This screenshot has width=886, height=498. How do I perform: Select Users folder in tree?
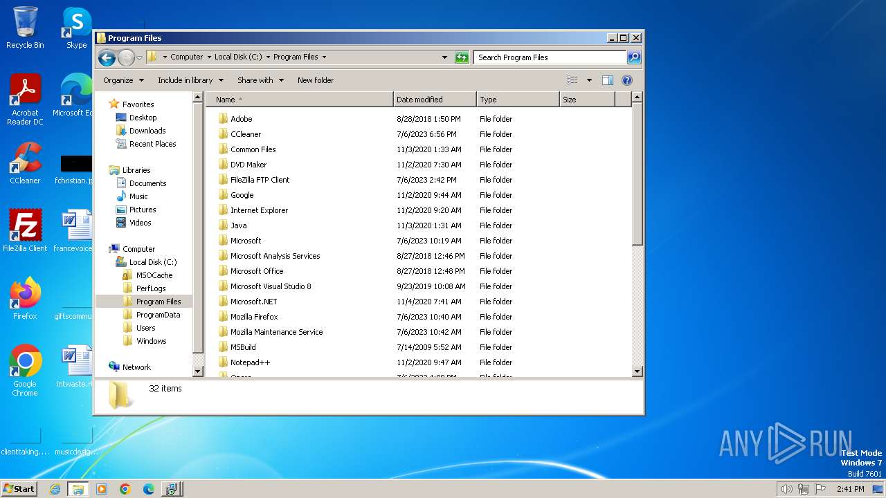tap(145, 328)
